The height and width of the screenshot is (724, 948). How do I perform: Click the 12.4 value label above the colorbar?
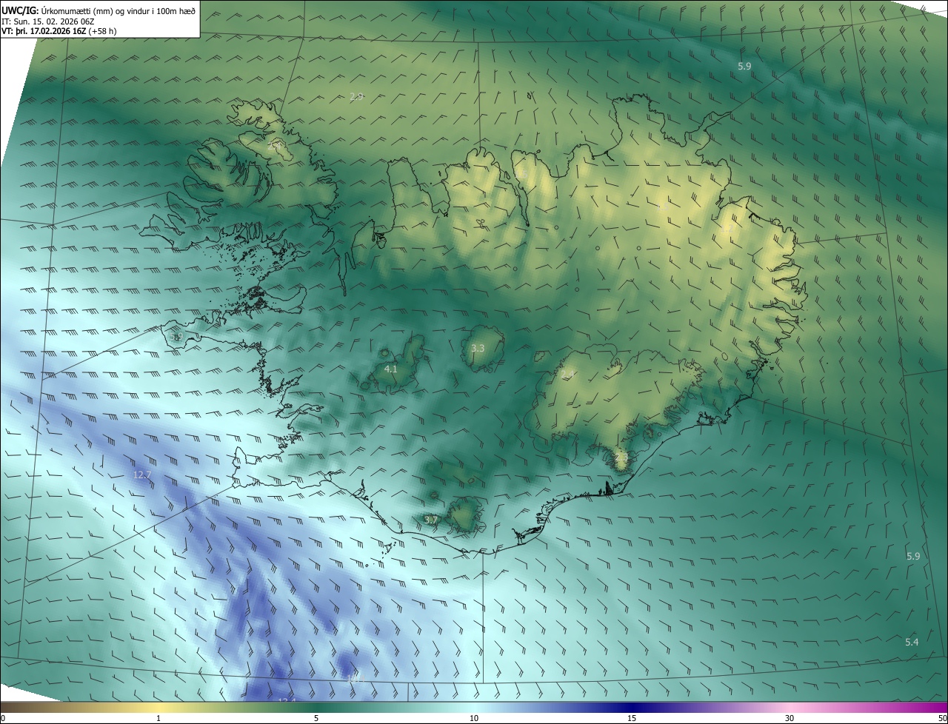tap(287, 700)
